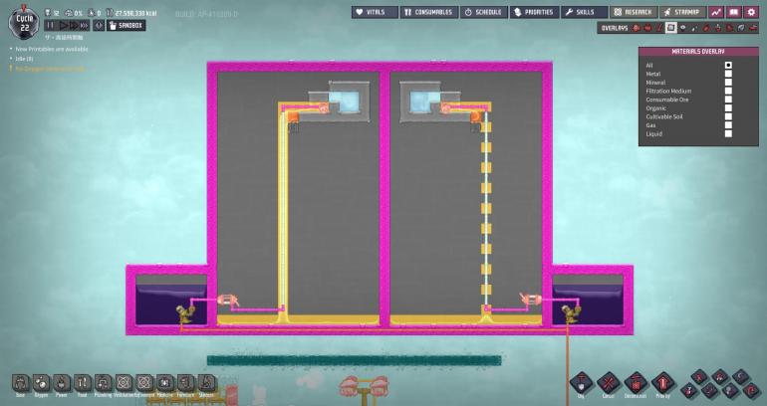
Task: Click the 'New Printables are available' notification
Action: coord(52,49)
